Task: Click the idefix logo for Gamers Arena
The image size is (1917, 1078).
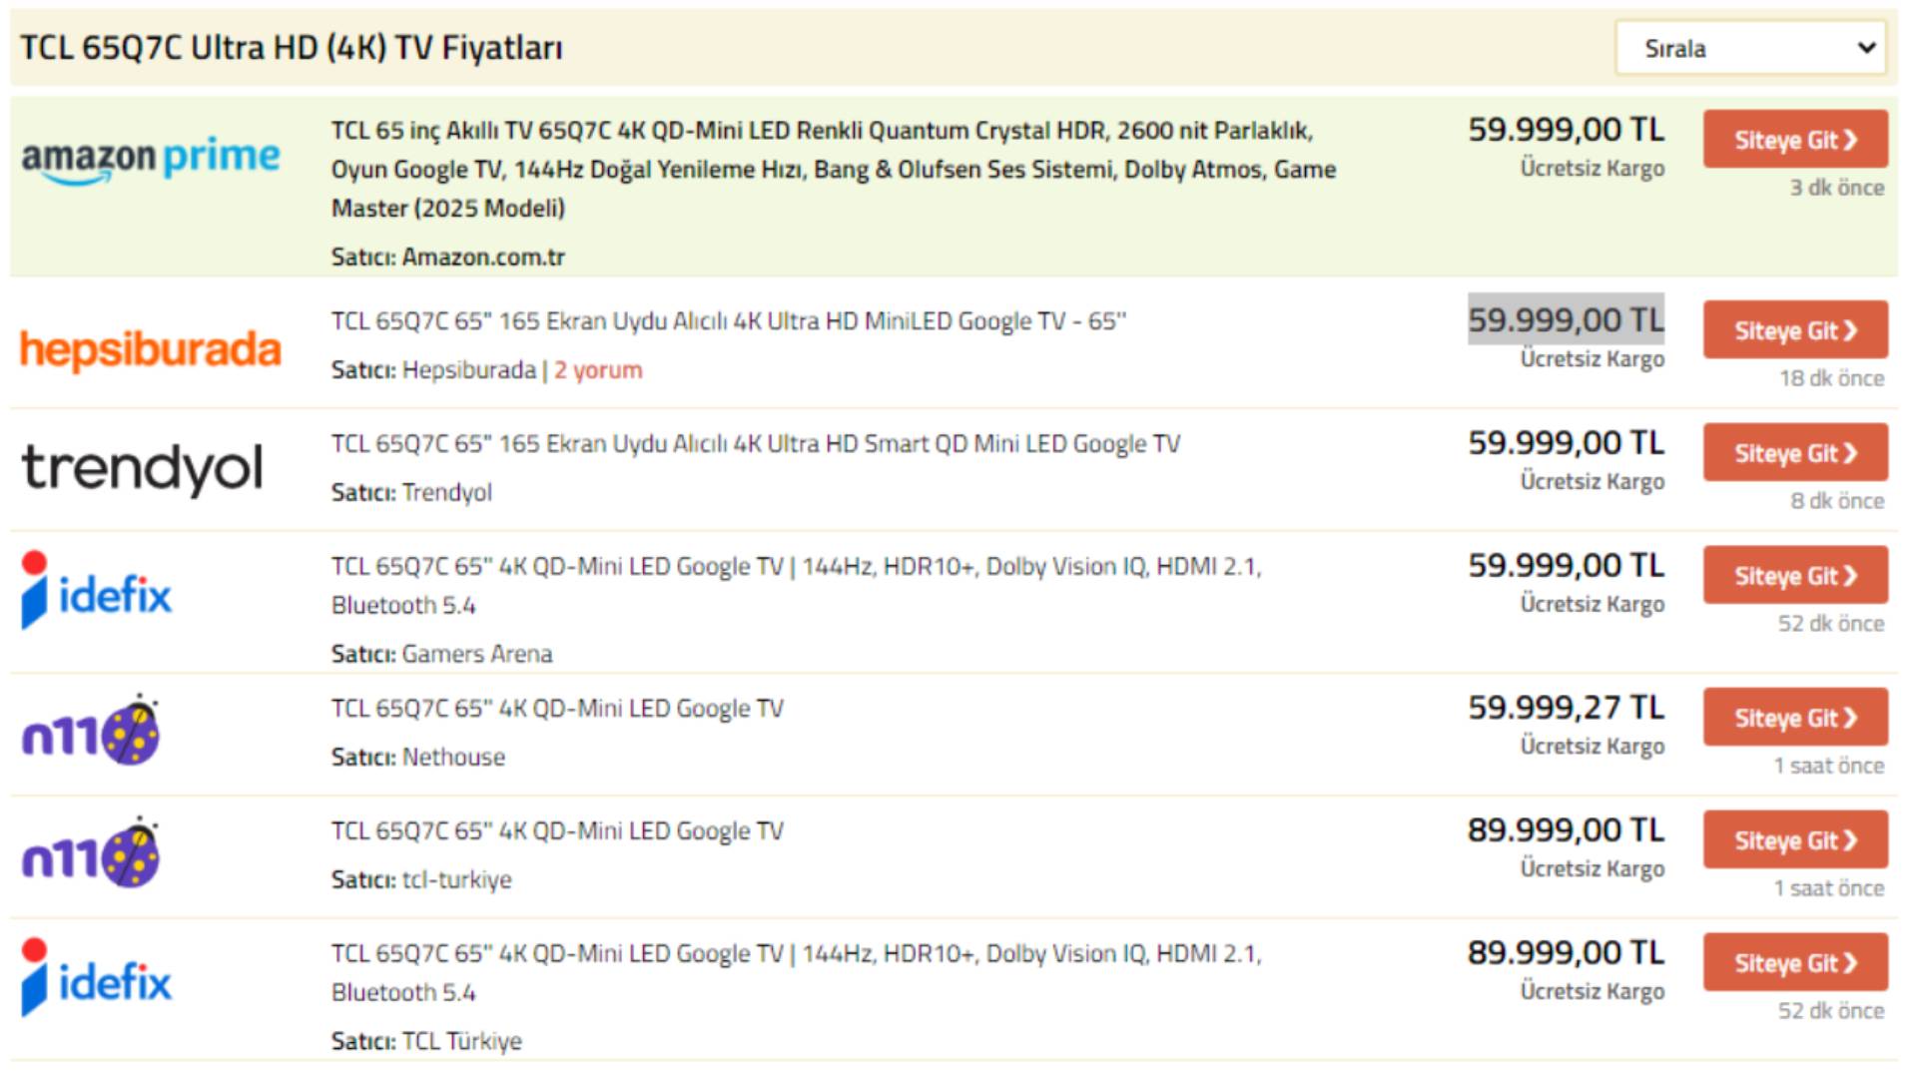Action: (97, 591)
